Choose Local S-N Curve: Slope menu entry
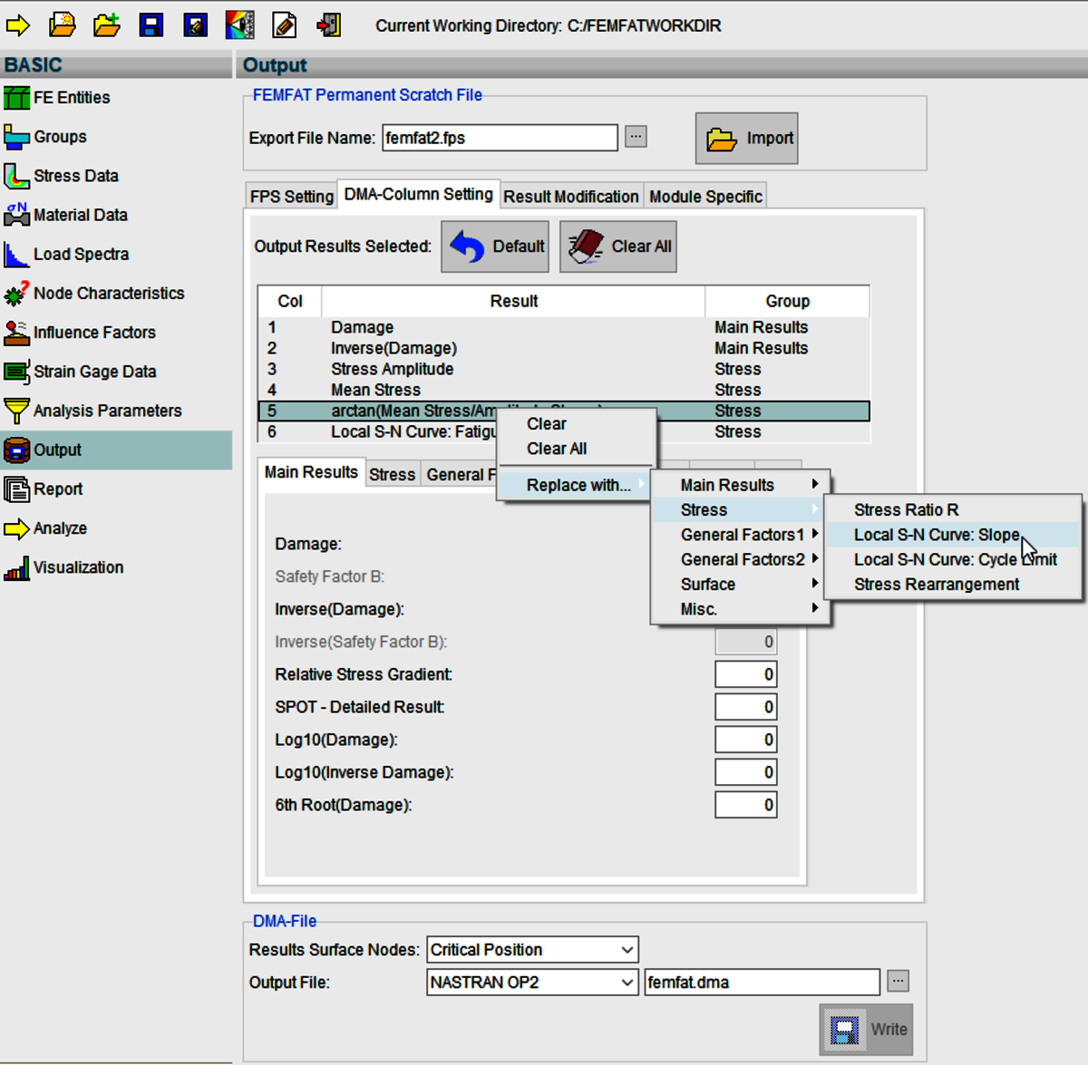The height and width of the screenshot is (1065, 1088). click(x=936, y=535)
